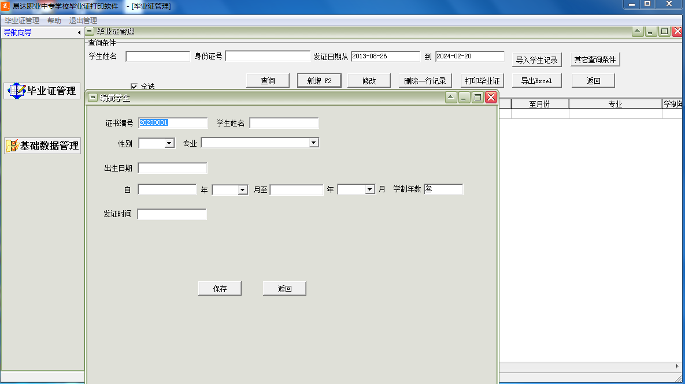Screen dimensions: 685x384
Task: Click the 学生姓名 query field
Action: click(158, 56)
